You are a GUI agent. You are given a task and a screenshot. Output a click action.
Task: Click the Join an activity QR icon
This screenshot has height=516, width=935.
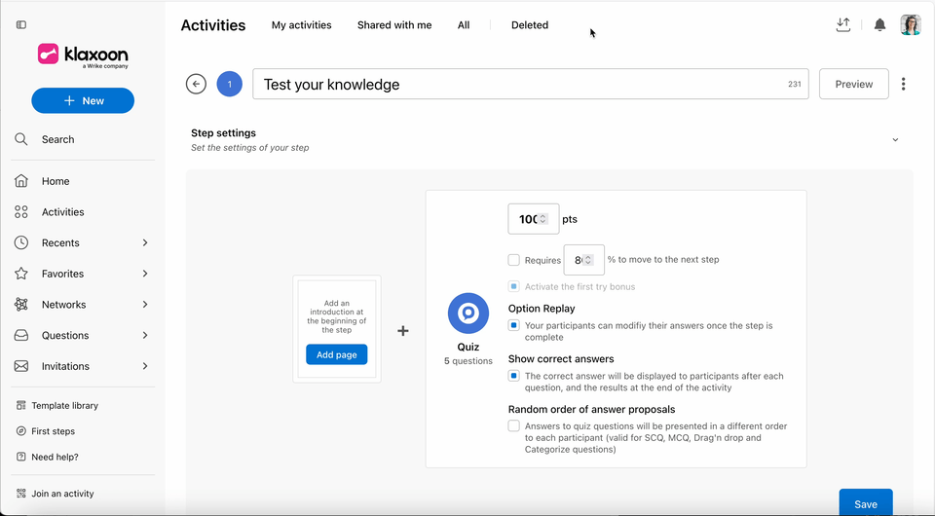[x=20, y=494]
